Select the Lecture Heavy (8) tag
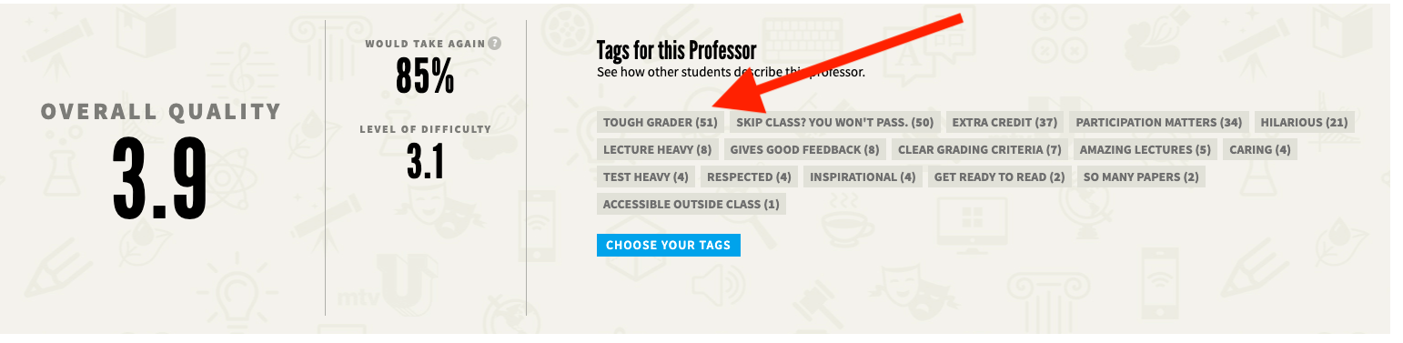The image size is (1403, 343). pos(658,149)
